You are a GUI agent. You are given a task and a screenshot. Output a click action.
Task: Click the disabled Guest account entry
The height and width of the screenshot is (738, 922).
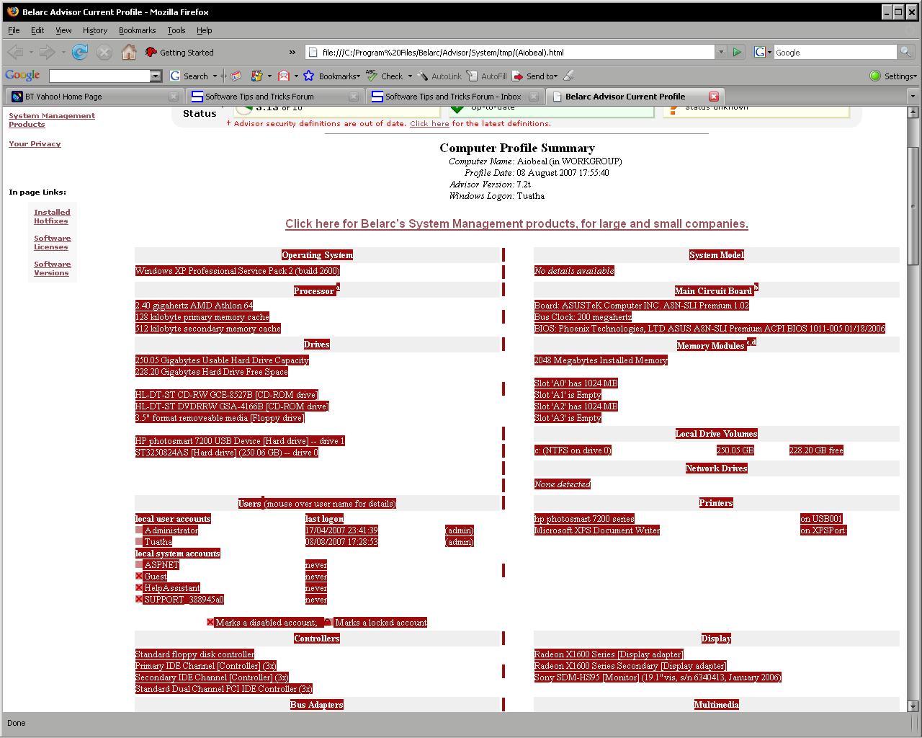click(155, 577)
